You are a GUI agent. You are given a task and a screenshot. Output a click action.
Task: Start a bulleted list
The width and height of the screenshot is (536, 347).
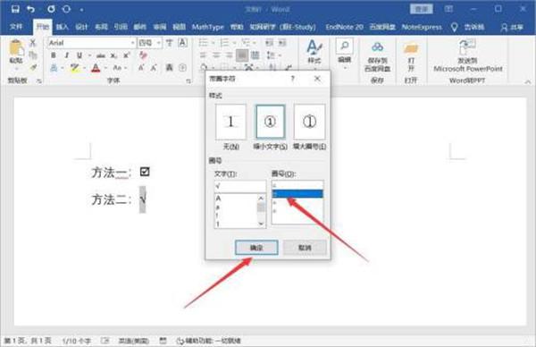[204, 43]
